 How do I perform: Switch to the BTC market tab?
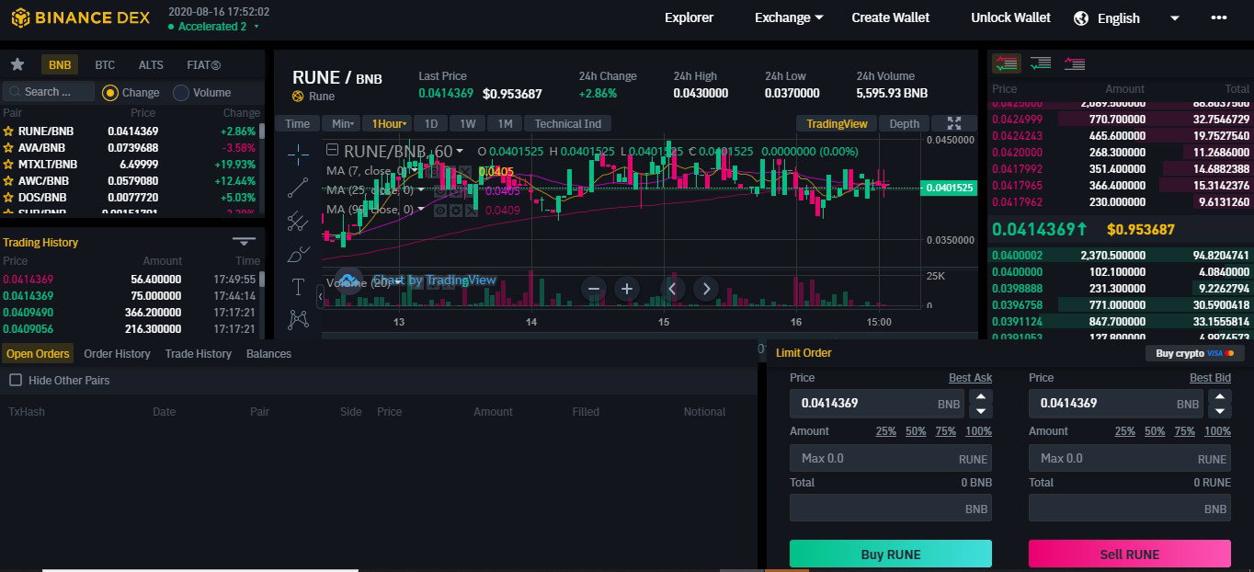point(105,65)
